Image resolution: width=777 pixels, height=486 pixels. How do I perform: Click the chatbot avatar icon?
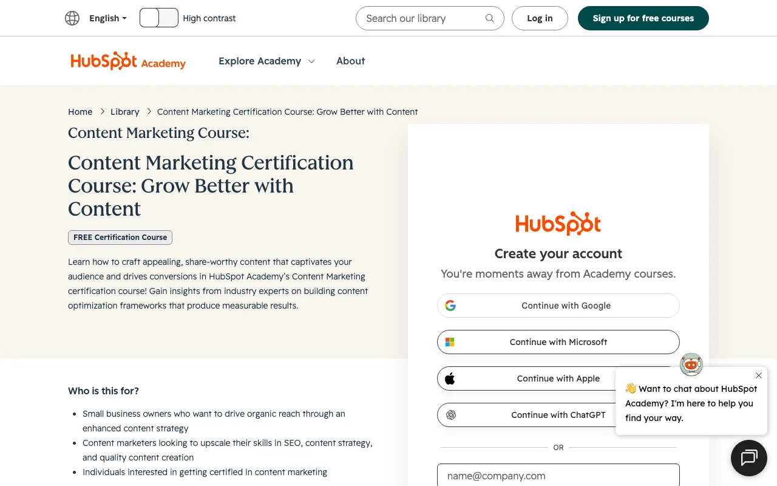pos(691,364)
